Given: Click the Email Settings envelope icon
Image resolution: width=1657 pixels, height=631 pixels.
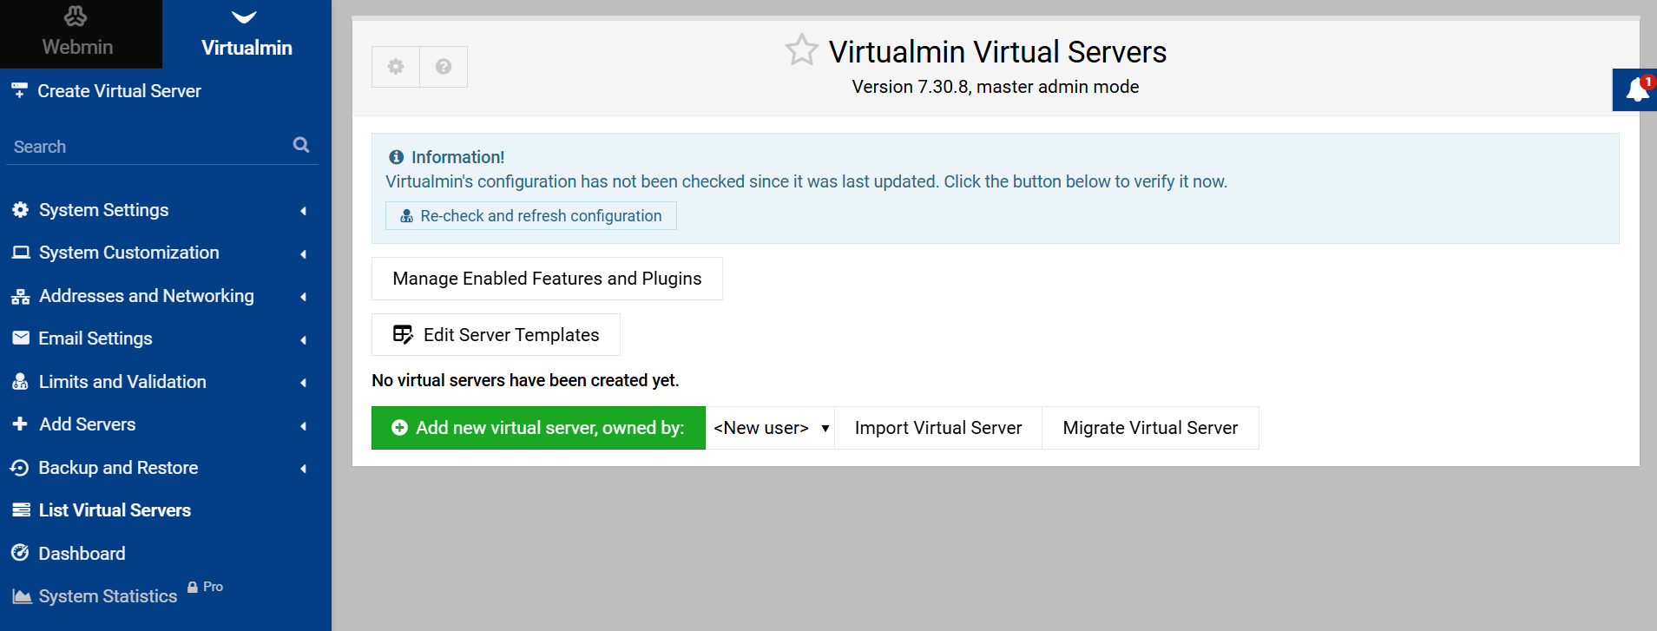Looking at the screenshot, I should 21,339.
